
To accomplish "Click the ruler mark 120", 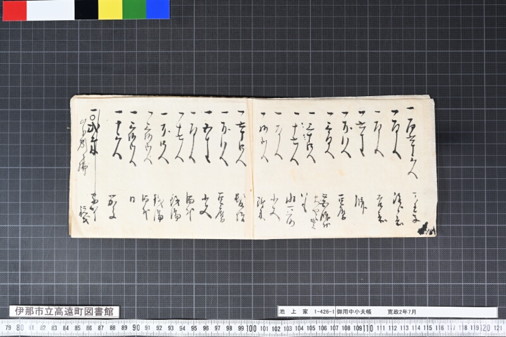I will click(x=484, y=328).
